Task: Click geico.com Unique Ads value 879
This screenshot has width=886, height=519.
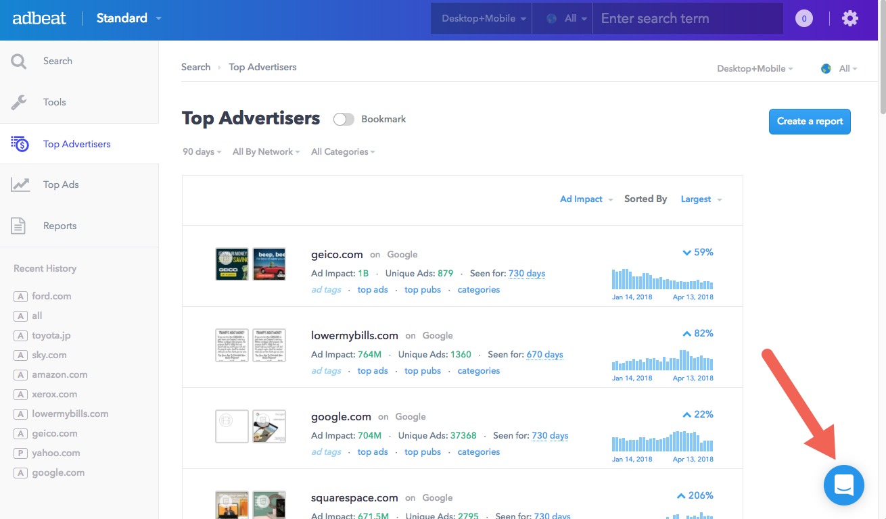Action: click(x=445, y=274)
